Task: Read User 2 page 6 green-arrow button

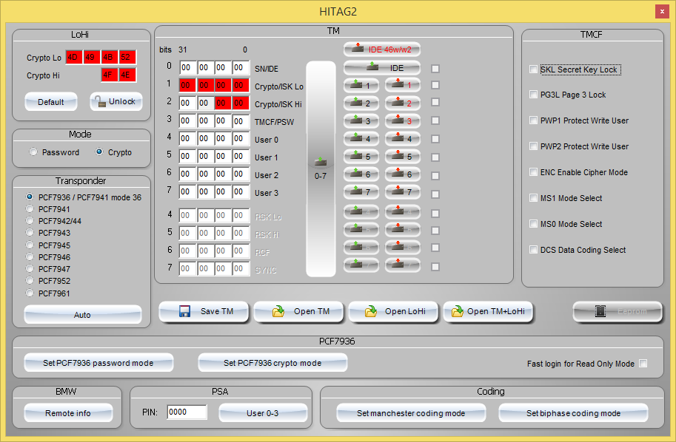Action: [x=361, y=174]
